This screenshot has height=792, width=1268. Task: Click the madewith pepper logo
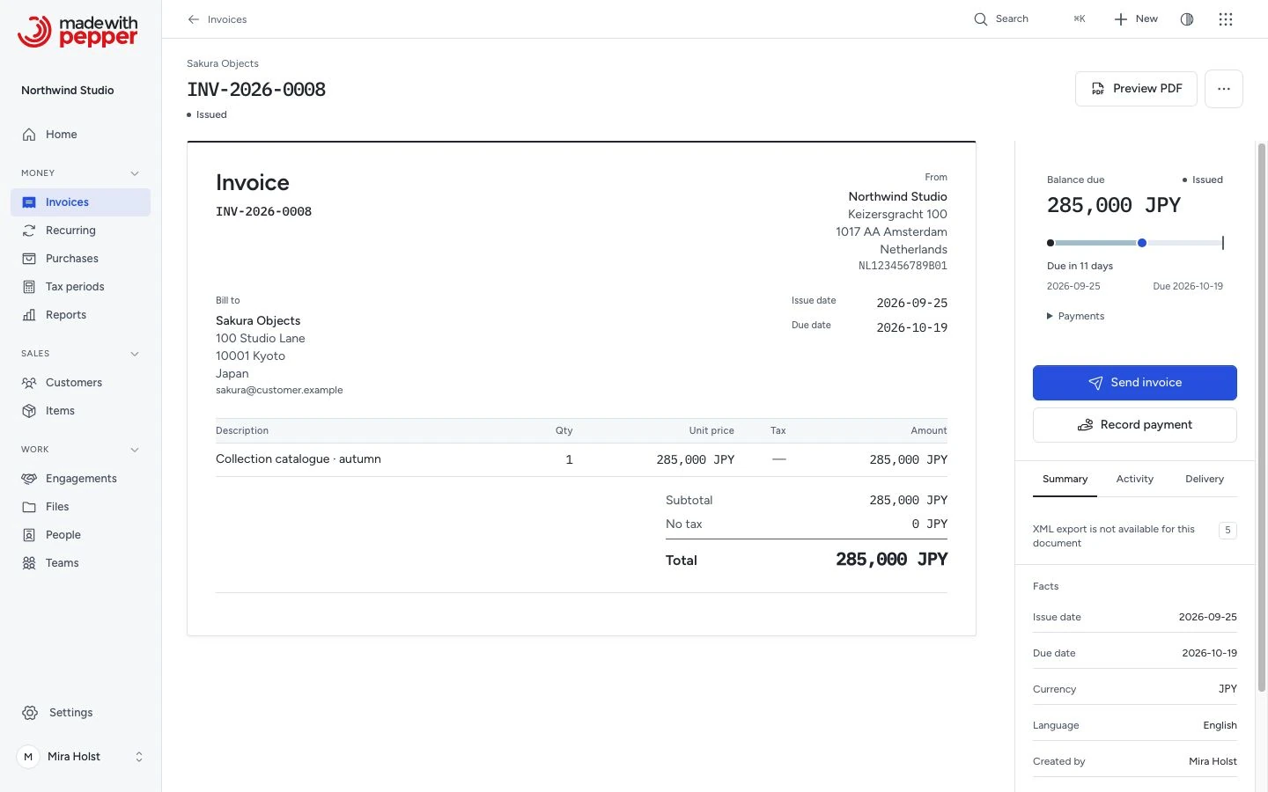pyautogui.click(x=77, y=31)
